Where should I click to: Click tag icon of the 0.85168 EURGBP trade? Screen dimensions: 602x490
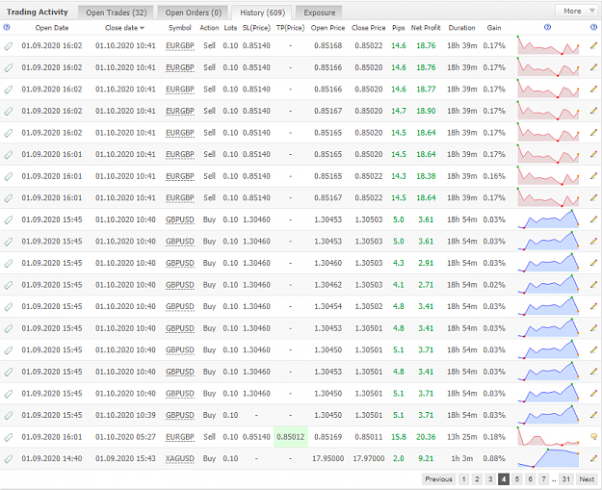pos(8,46)
